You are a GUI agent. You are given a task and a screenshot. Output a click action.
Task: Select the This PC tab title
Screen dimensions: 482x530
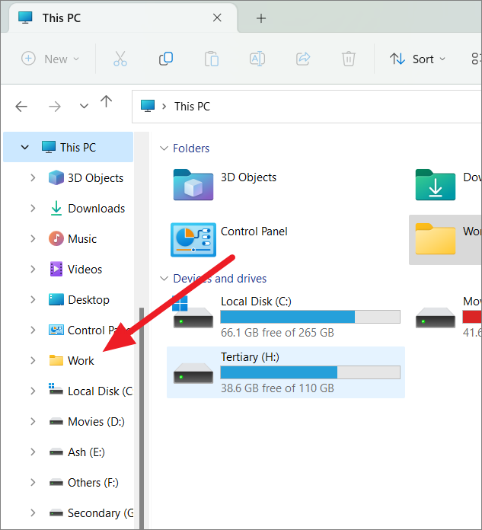pos(62,18)
